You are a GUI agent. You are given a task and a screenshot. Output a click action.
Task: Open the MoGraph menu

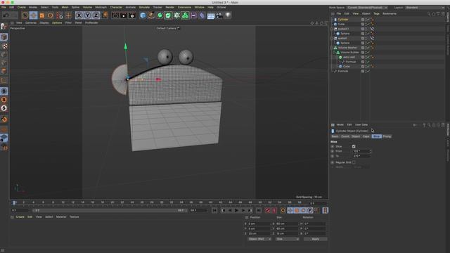coord(101,7)
